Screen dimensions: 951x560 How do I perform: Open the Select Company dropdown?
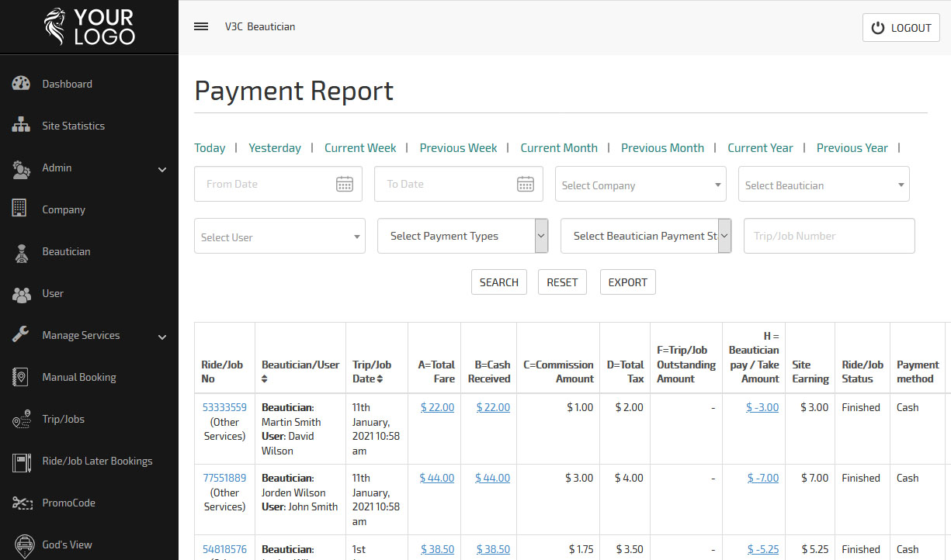point(640,185)
